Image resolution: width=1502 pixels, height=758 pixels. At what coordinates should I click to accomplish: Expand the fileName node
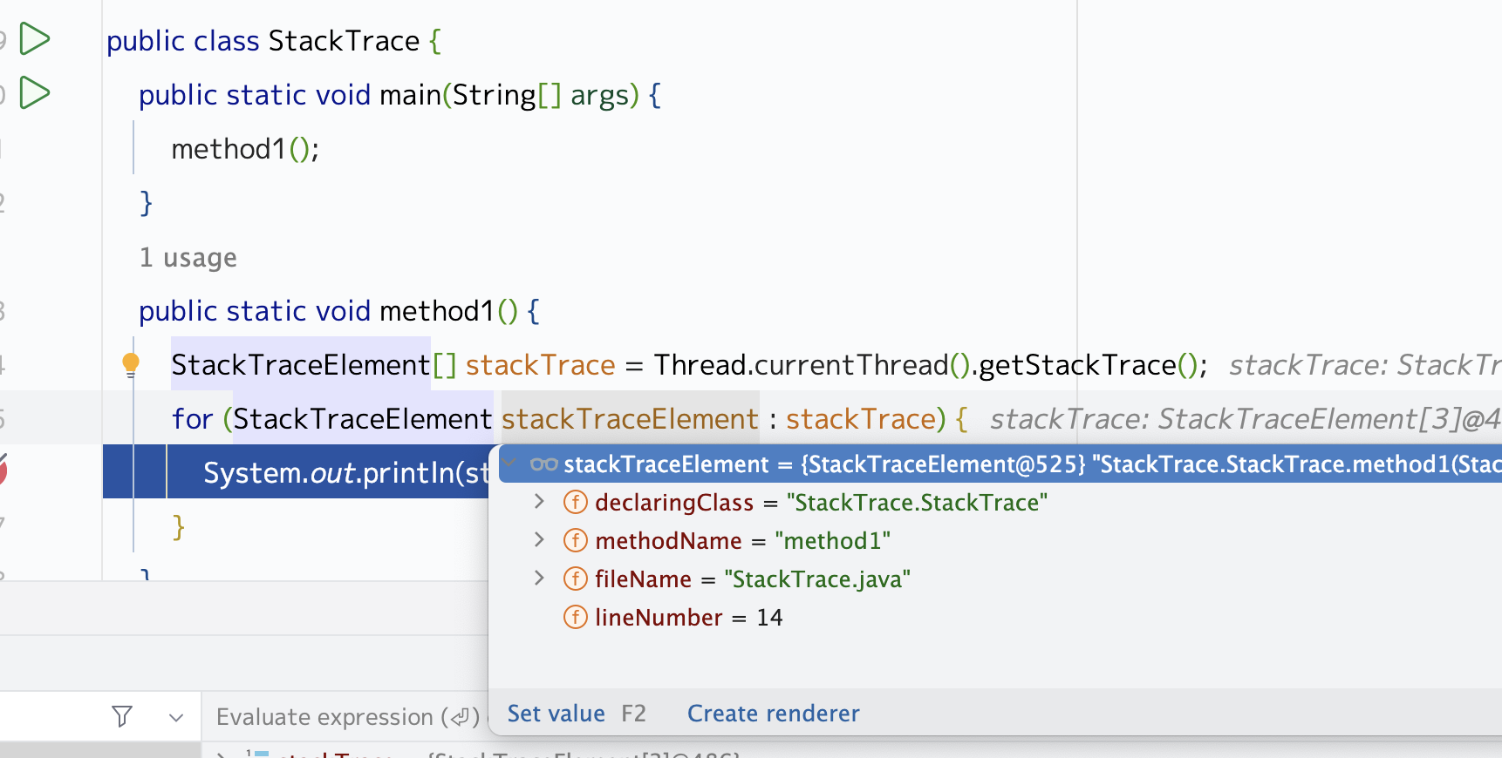(x=539, y=579)
